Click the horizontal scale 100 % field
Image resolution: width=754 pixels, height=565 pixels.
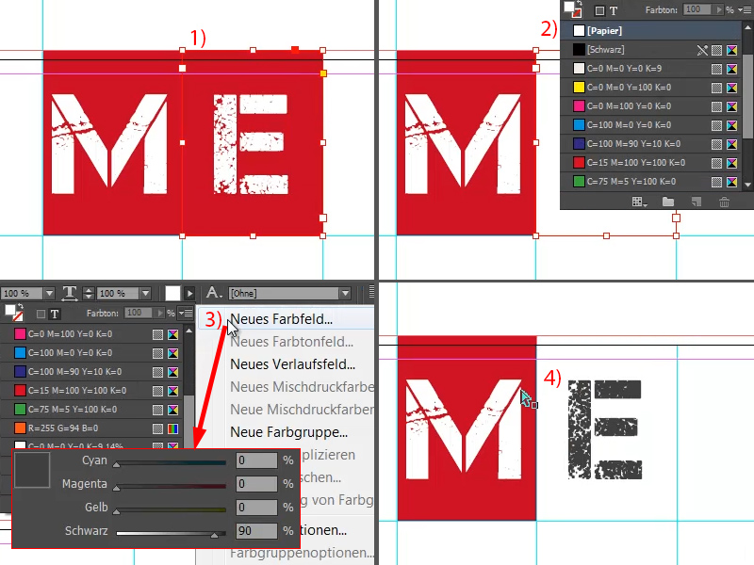tap(119, 293)
